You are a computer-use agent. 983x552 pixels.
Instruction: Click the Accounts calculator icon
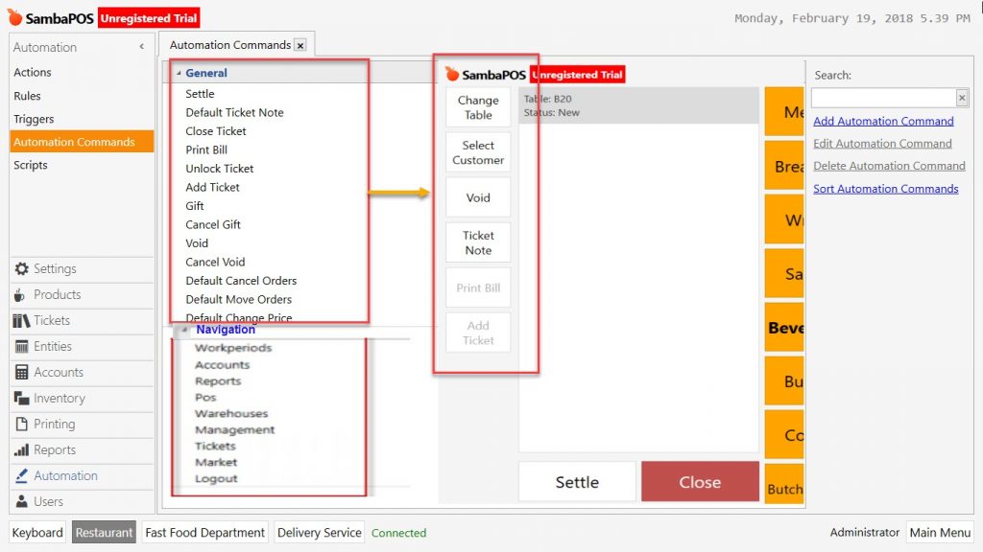(22, 373)
